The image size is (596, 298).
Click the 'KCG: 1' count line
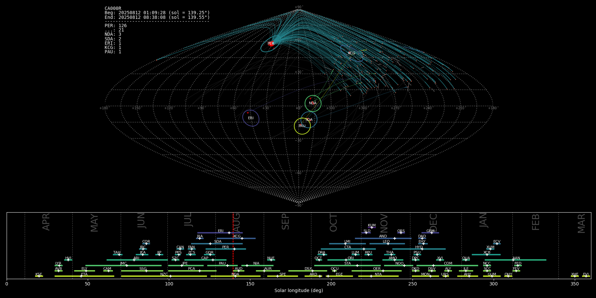click(x=113, y=48)
